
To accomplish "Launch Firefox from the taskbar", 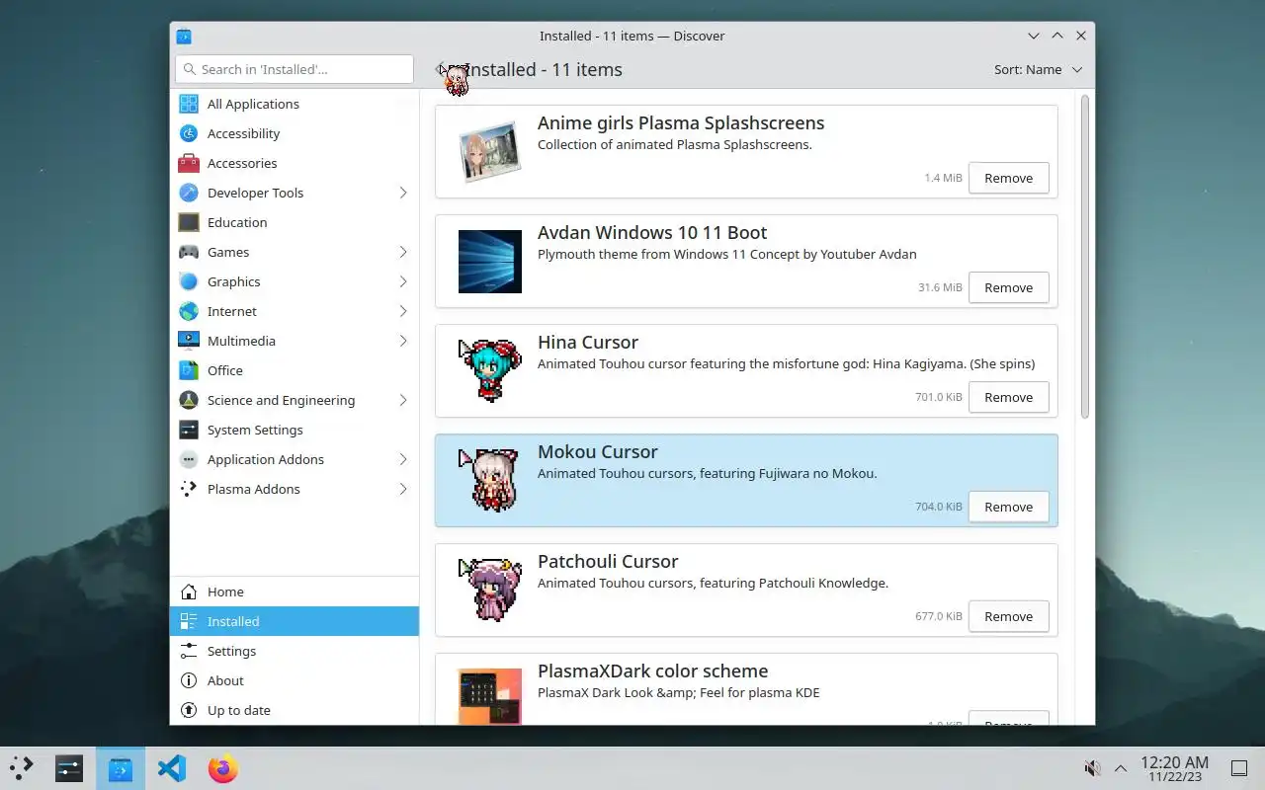I will point(223,768).
